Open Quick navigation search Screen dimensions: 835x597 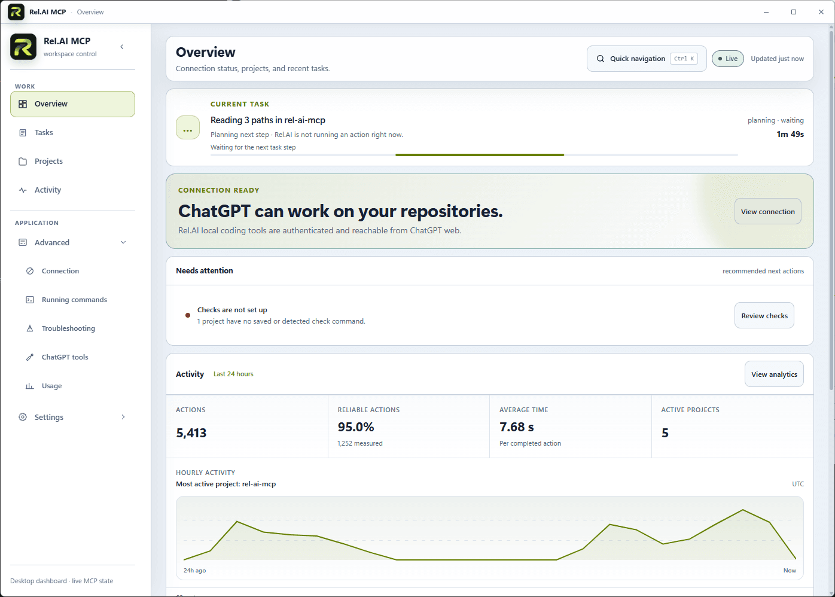click(647, 59)
